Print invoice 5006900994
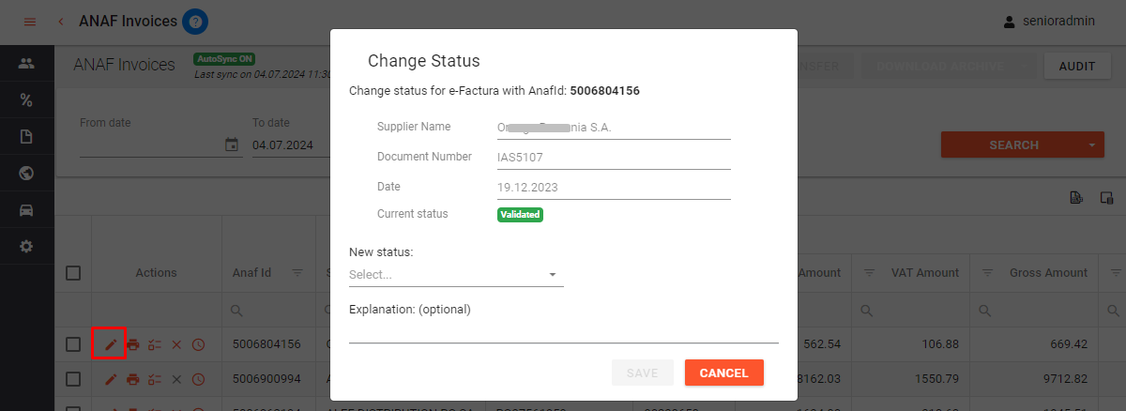The width and height of the screenshot is (1126, 411). point(133,379)
